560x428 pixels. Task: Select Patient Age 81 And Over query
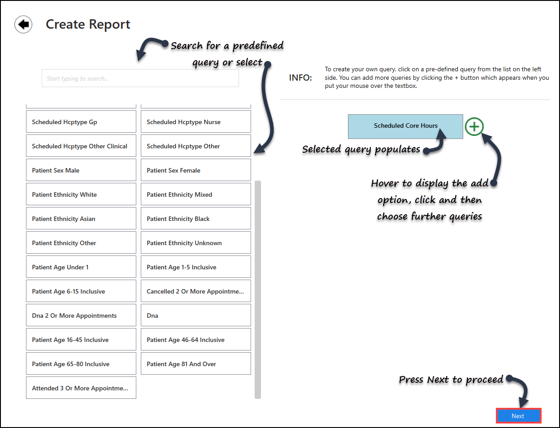tap(195, 364)
